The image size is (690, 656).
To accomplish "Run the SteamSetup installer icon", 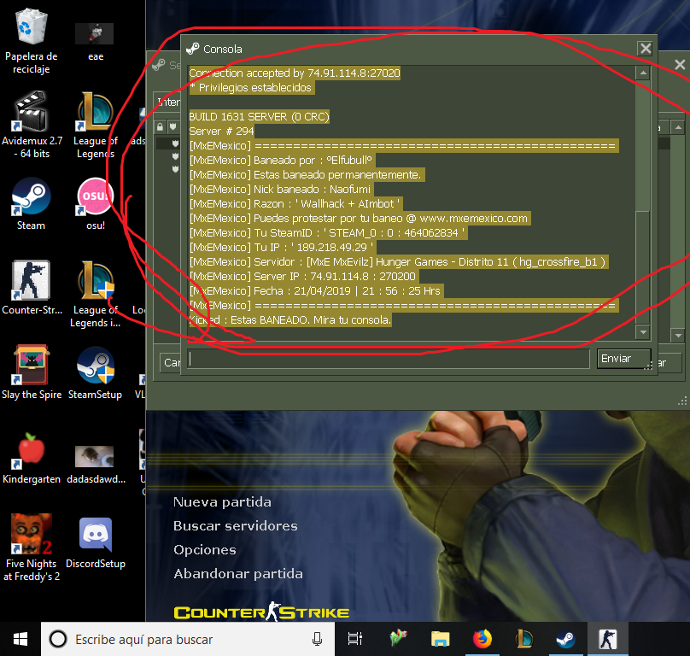I will coord(95,372).
